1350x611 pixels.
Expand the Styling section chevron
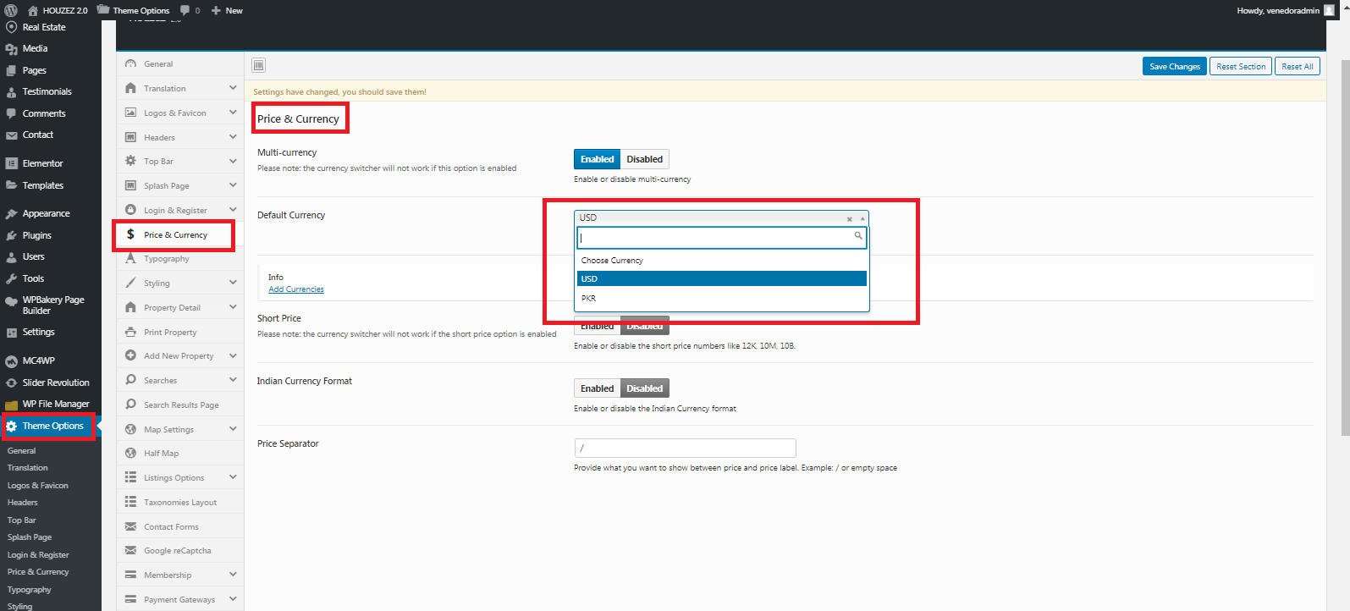[x=233, y=283]
